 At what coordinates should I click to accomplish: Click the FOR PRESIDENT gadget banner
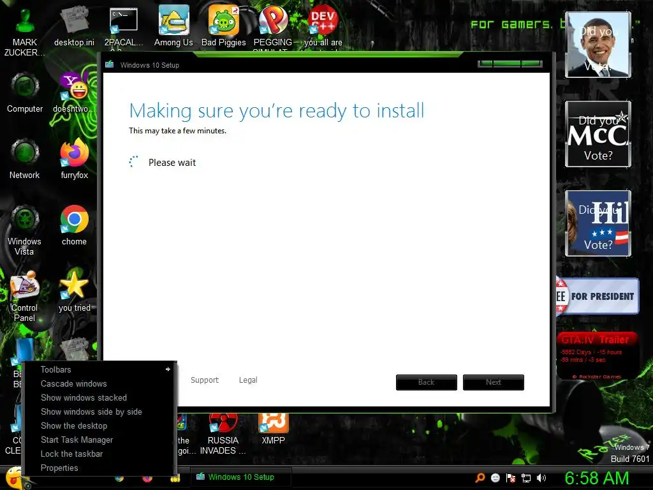(x=597, y=296)
